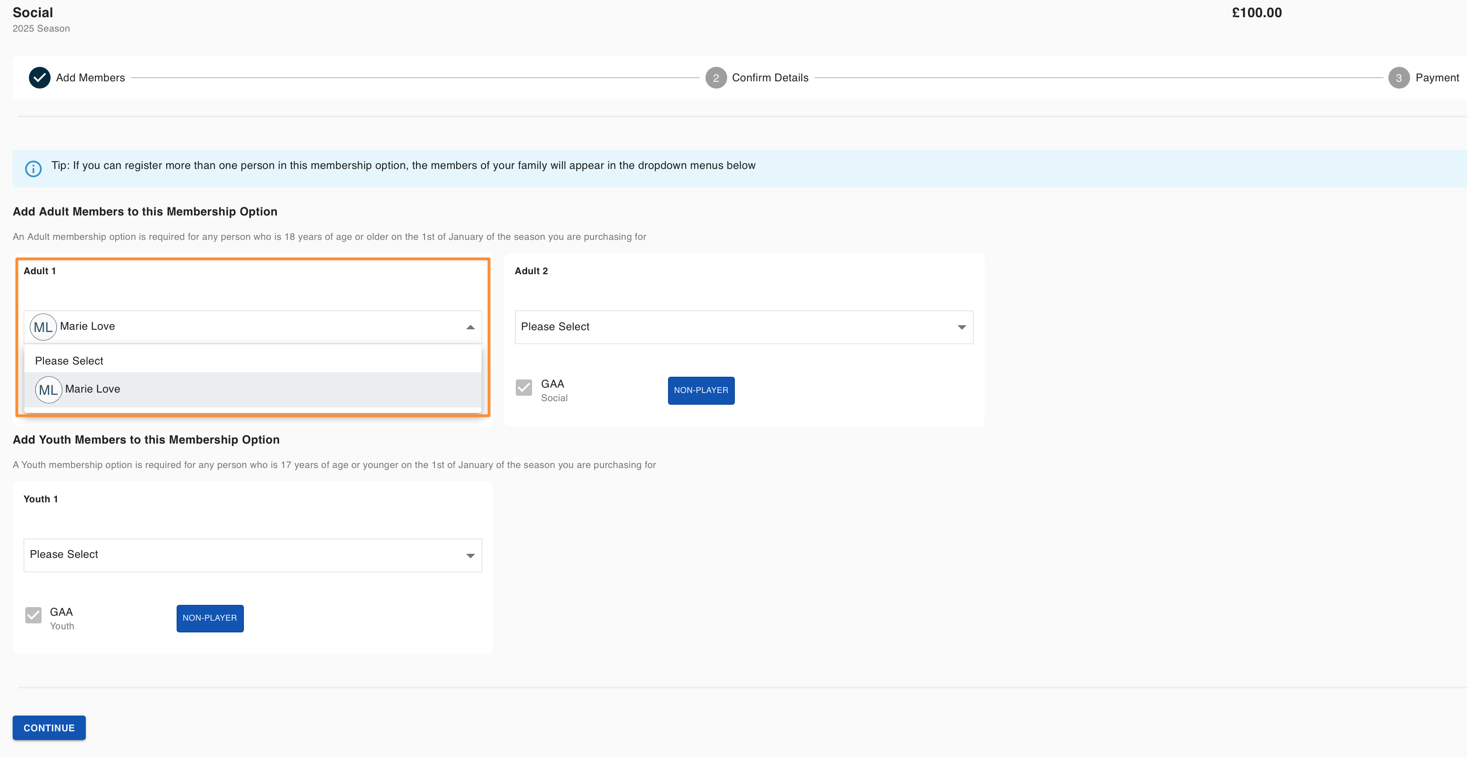
Task: Click the youth age requirement description
Action: [x=334, y=465]
